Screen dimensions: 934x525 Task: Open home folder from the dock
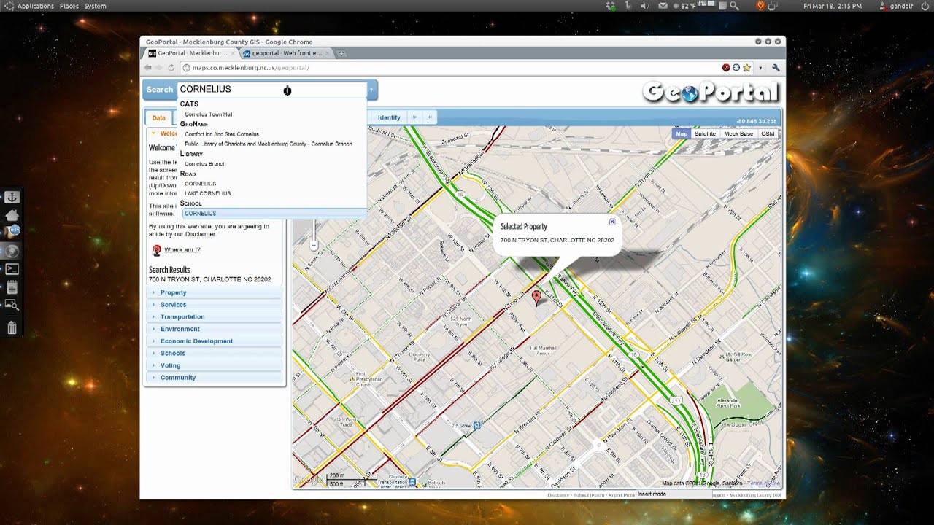tap(12, 215)
